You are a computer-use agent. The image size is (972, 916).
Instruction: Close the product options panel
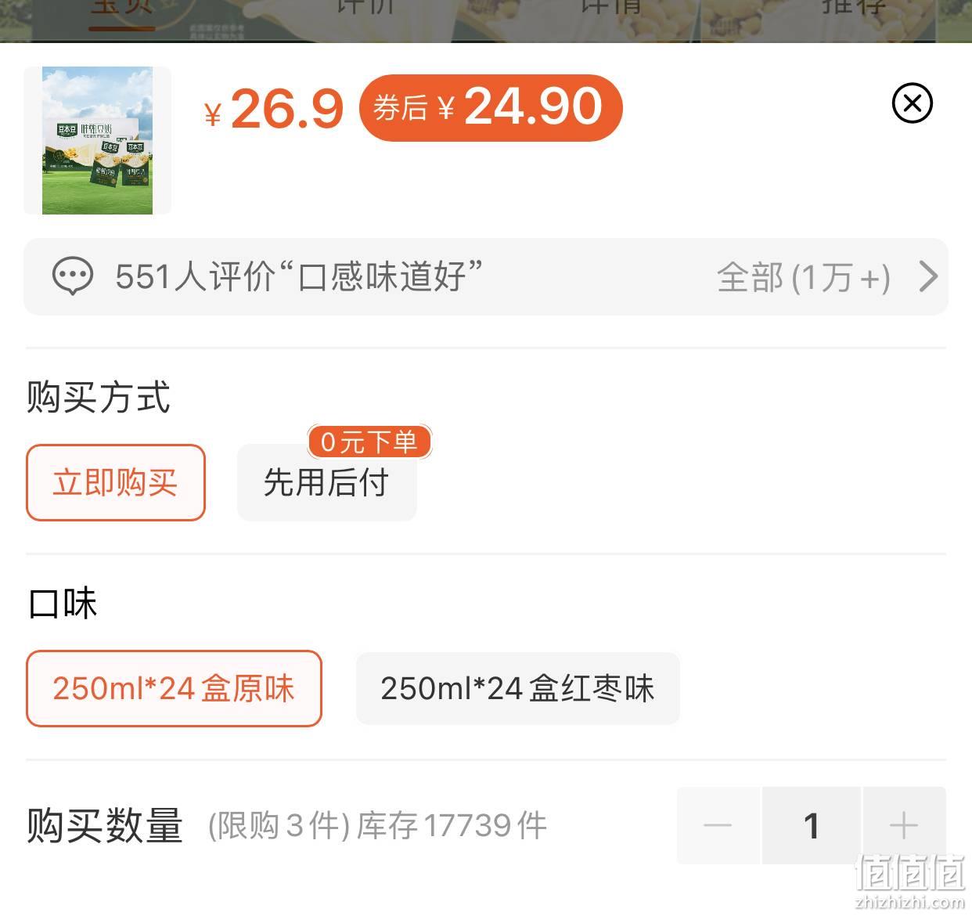click(913, 103)
